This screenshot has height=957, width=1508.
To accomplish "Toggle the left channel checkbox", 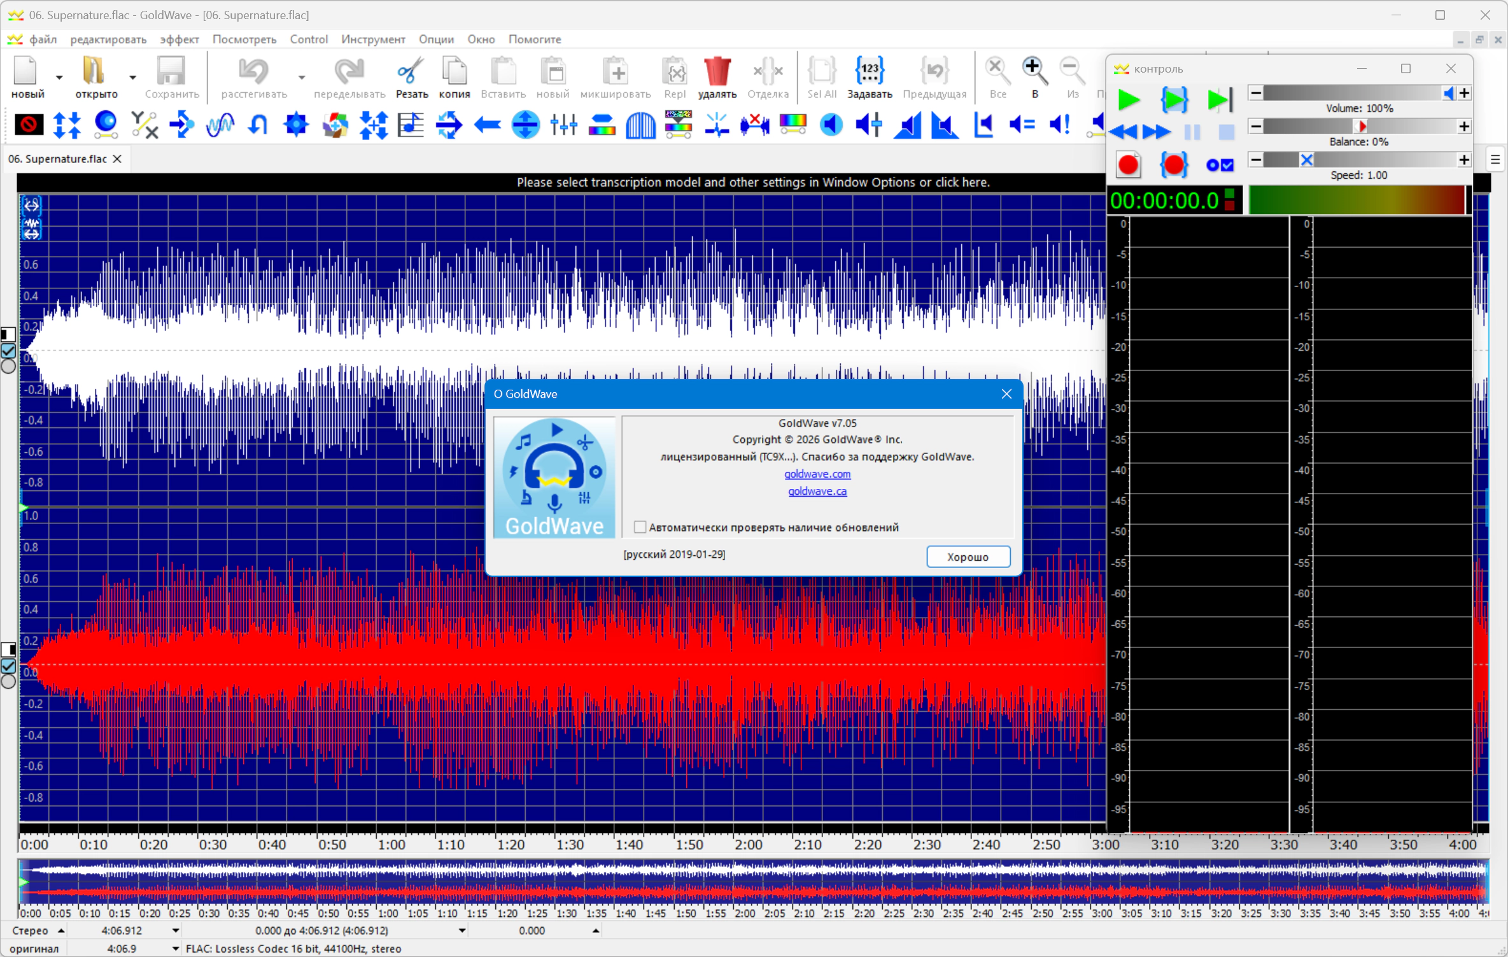I will [x=8, y=351].
